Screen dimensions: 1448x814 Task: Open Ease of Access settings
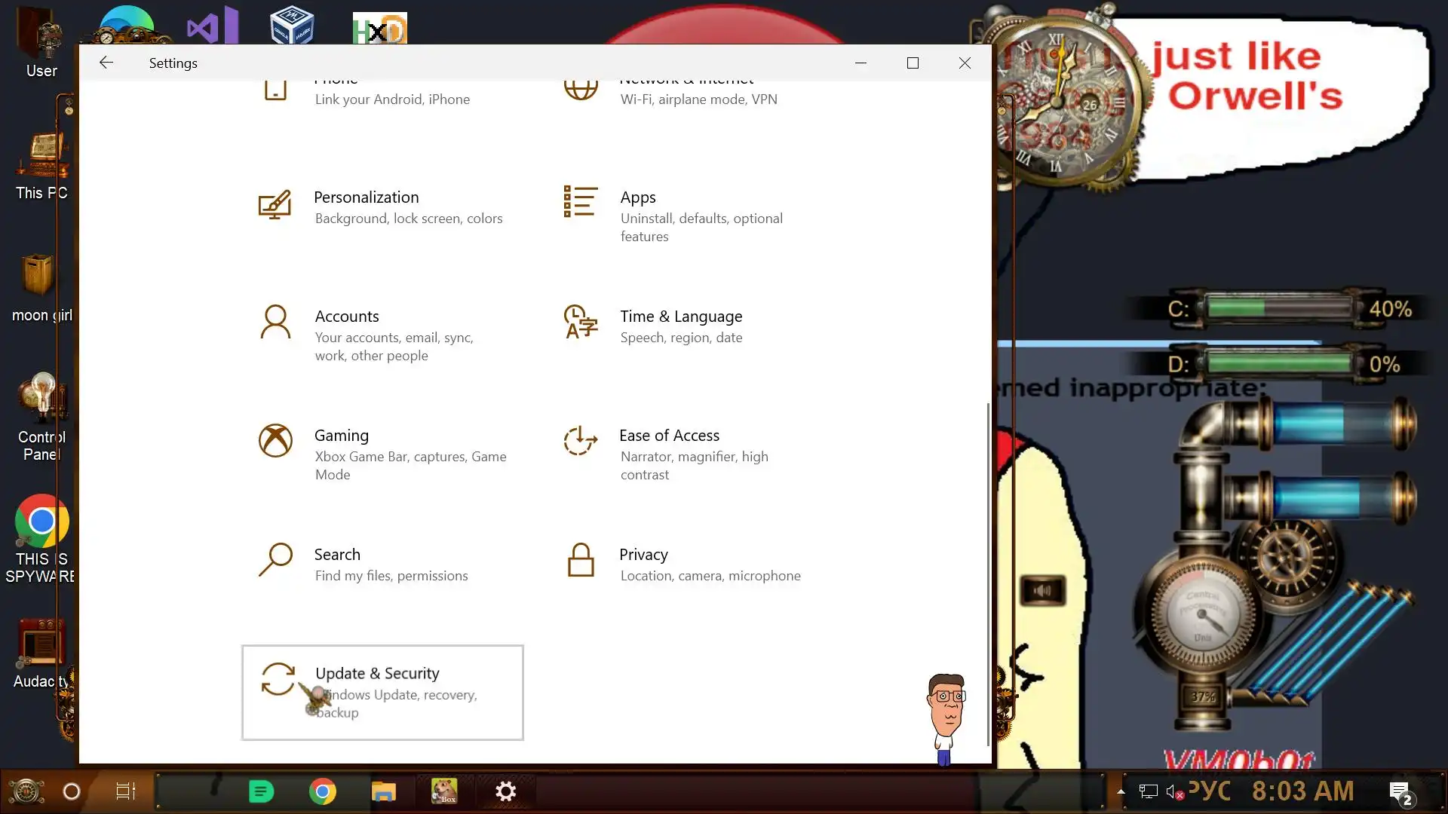click(669, 436)
